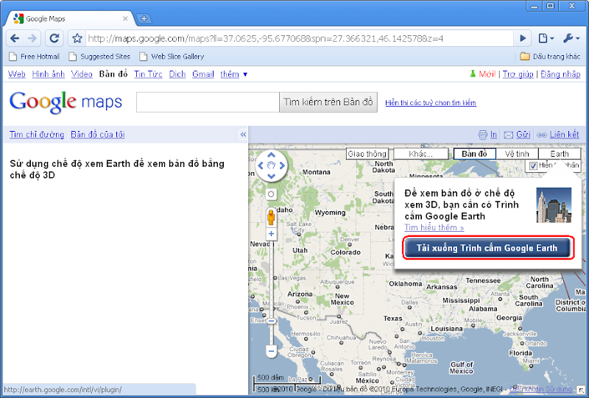Open Hiển thị các tuỳ chọn tìm kiếm
This screenshot has width=589, height=398.
coord(431,102)
